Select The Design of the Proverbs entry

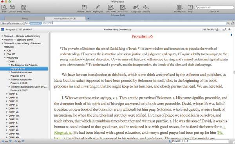click(24, 65)
